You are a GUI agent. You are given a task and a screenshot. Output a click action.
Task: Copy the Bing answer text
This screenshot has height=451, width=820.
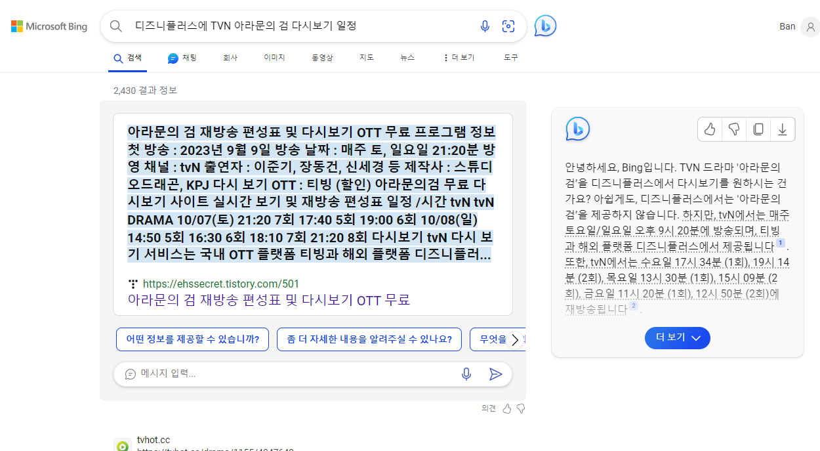point(758,129)
